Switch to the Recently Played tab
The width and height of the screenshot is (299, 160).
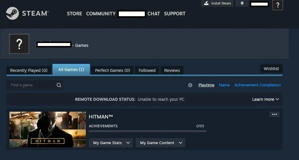tap(29, 70)
